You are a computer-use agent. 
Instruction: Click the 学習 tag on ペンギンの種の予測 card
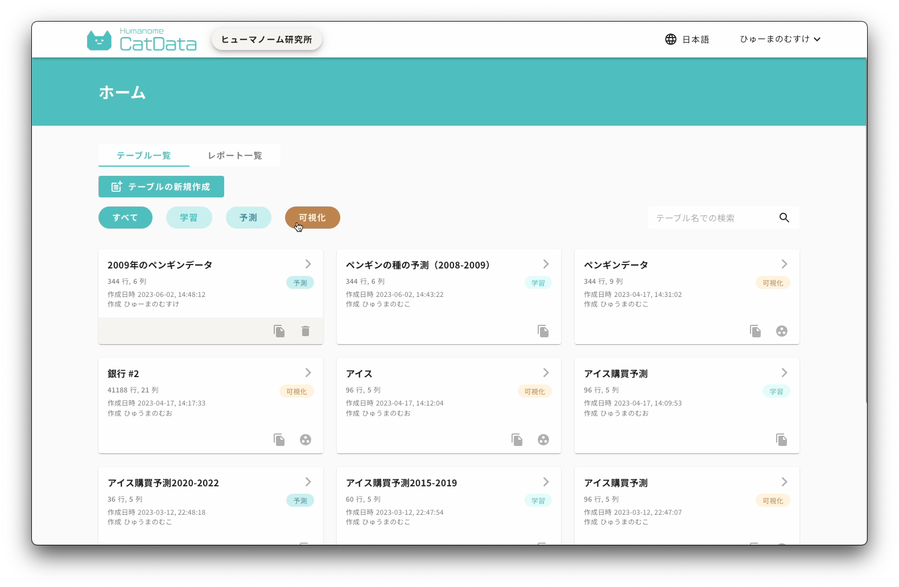pyautogui.click(x=538, y=283)
